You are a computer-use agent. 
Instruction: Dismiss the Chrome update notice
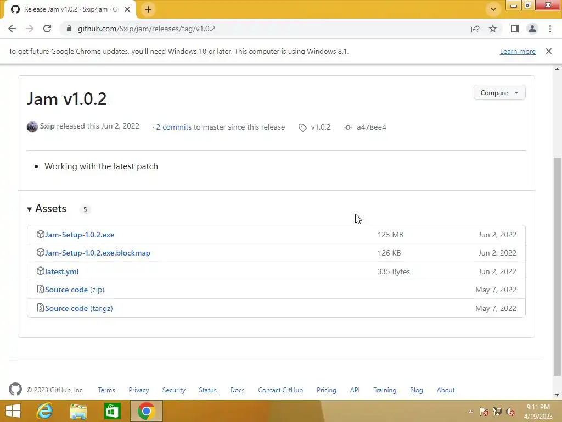(x=549, y=51)
